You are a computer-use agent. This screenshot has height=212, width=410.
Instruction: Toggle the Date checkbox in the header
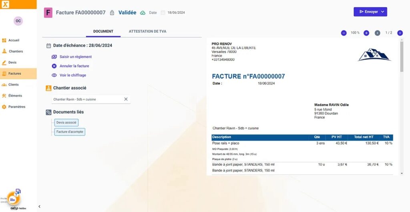click(x=163, y=13)
